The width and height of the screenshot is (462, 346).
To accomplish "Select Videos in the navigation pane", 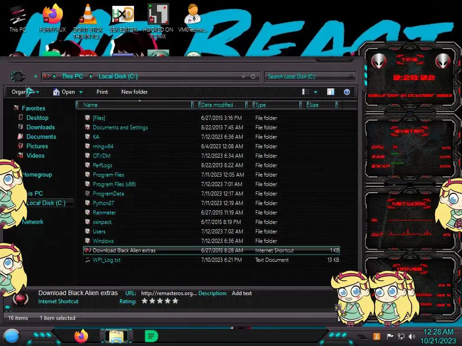I will coord(35,155).
